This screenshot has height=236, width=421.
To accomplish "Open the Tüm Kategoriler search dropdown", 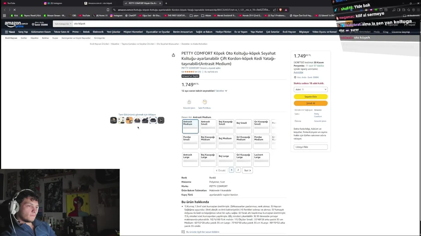I will [x=63, y=24].
